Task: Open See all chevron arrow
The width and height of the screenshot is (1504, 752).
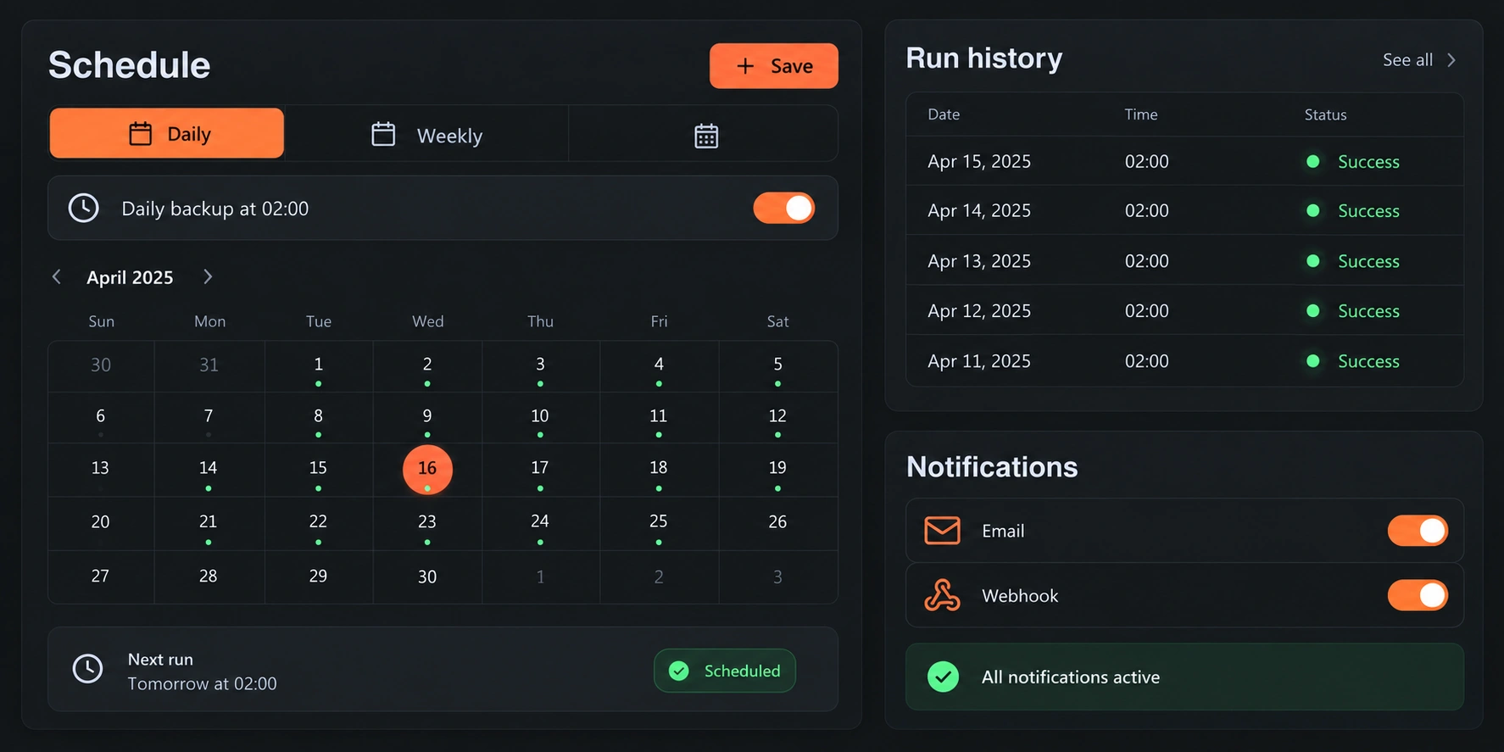Action: [1451, 60]
